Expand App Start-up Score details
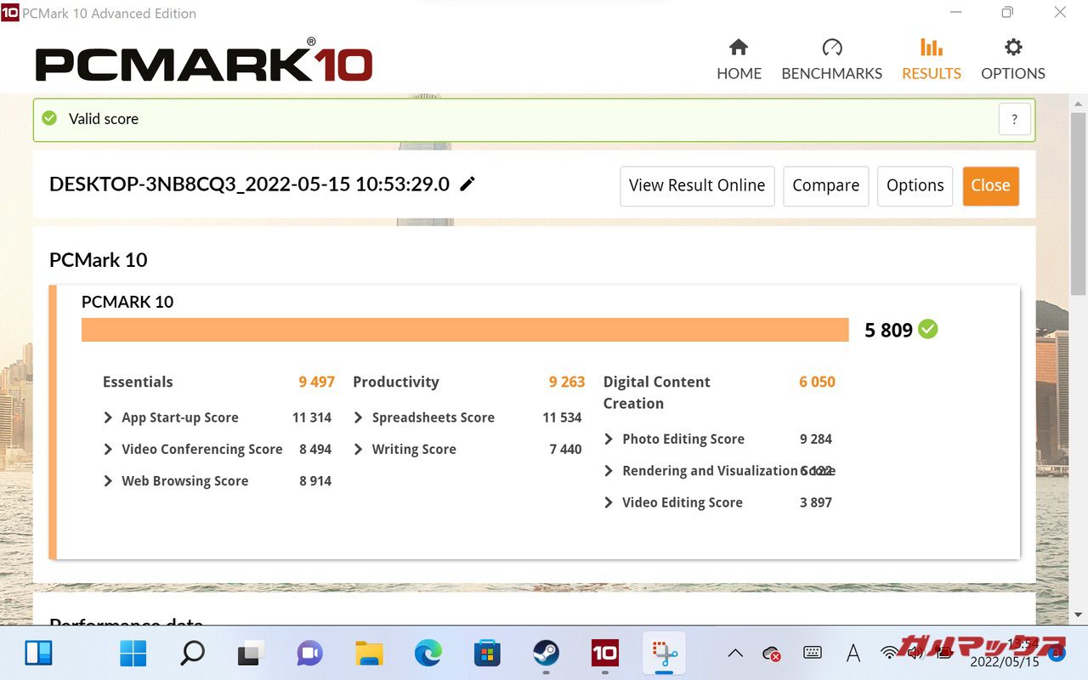The height and width of the screenshot is (680, 1088). point(109,417)
